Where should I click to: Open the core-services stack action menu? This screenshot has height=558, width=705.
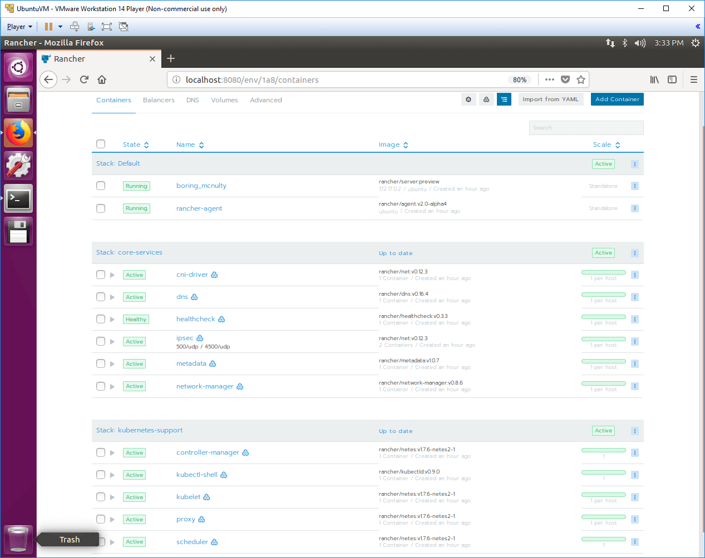tap(634, 253)
